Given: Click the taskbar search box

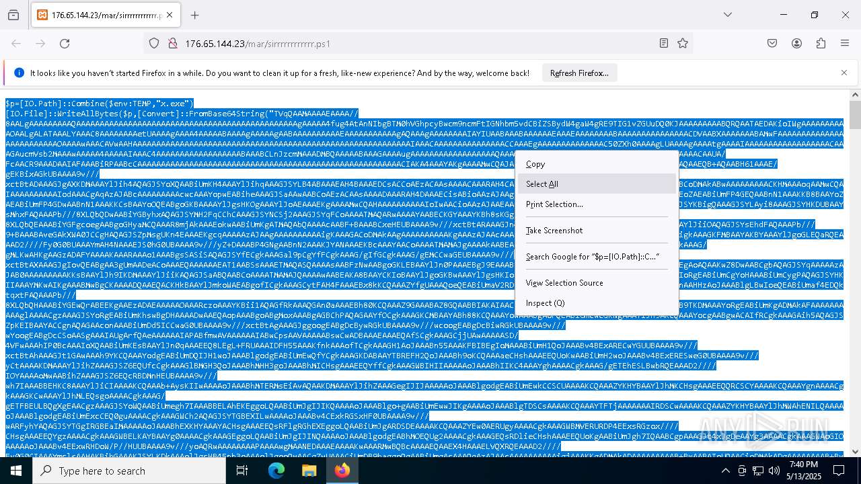Looking at the screenshot, I should [129, 471].
